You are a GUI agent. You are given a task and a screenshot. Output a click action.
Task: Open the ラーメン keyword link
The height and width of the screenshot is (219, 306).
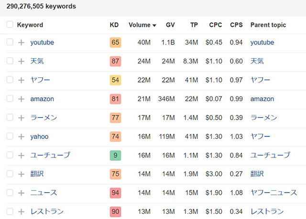[x=44, y=117]
